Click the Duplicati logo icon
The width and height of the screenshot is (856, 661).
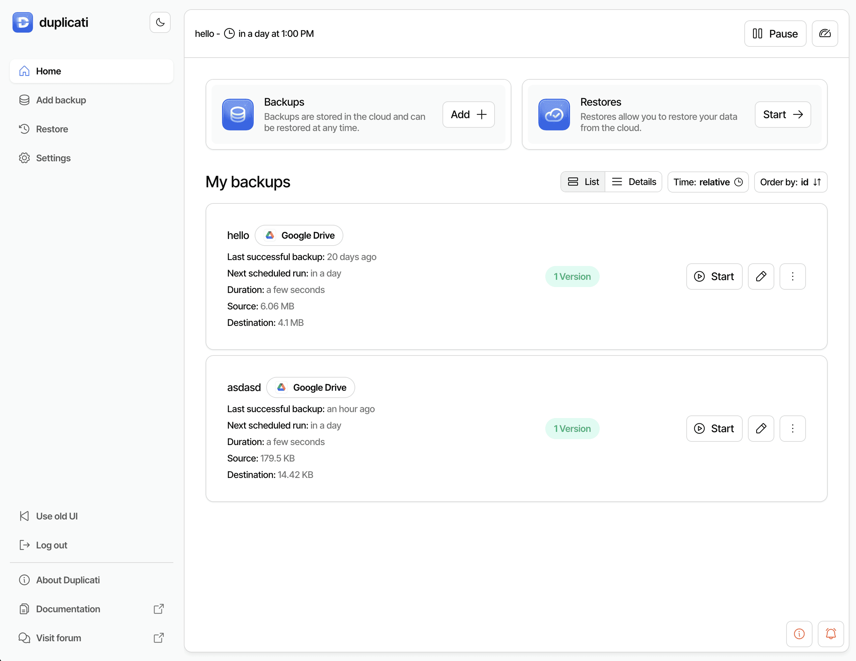tap(23, 22)
